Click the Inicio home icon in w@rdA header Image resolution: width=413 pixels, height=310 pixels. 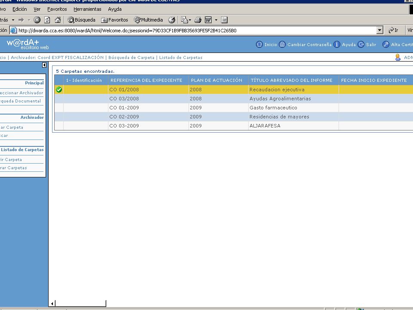click(259, 44)
